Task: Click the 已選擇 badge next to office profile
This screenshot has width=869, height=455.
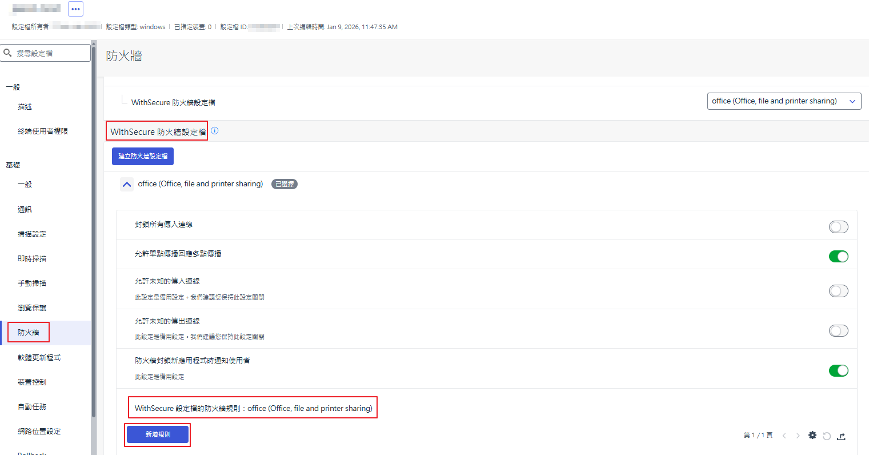Action: pyautogui.click(x=285, y=184)
